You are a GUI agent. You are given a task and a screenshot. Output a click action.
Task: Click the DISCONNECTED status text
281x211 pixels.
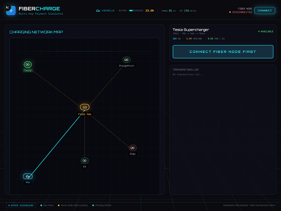pyautogui.click(x=242, y=12)
